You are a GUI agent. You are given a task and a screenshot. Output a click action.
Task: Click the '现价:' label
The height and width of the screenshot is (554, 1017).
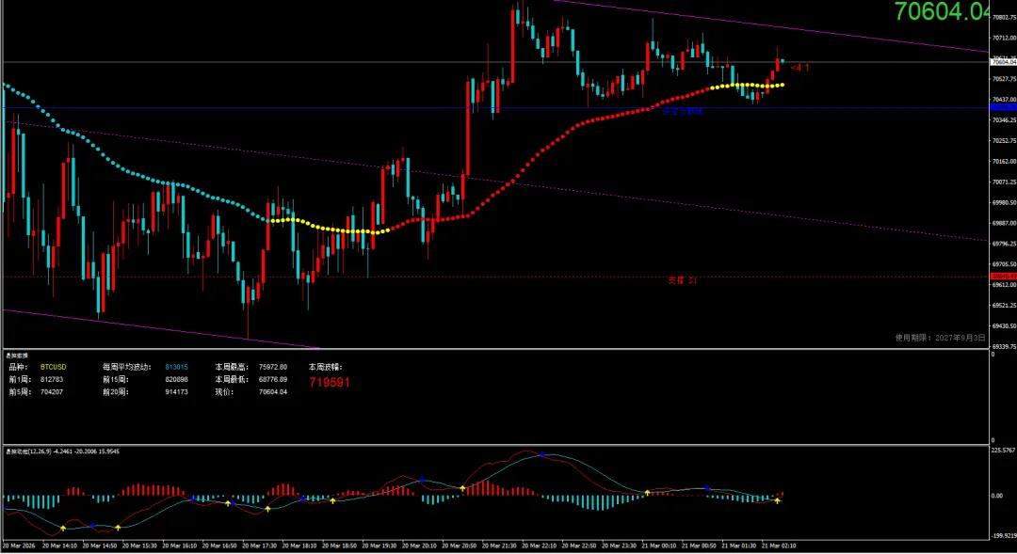(x=224, y=392)
